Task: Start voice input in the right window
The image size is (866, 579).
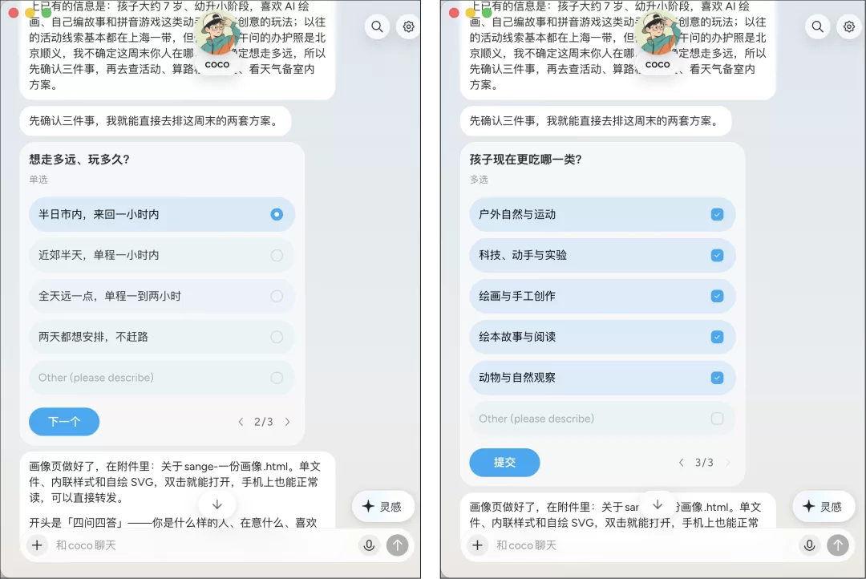Action: (x=810, y=545)
